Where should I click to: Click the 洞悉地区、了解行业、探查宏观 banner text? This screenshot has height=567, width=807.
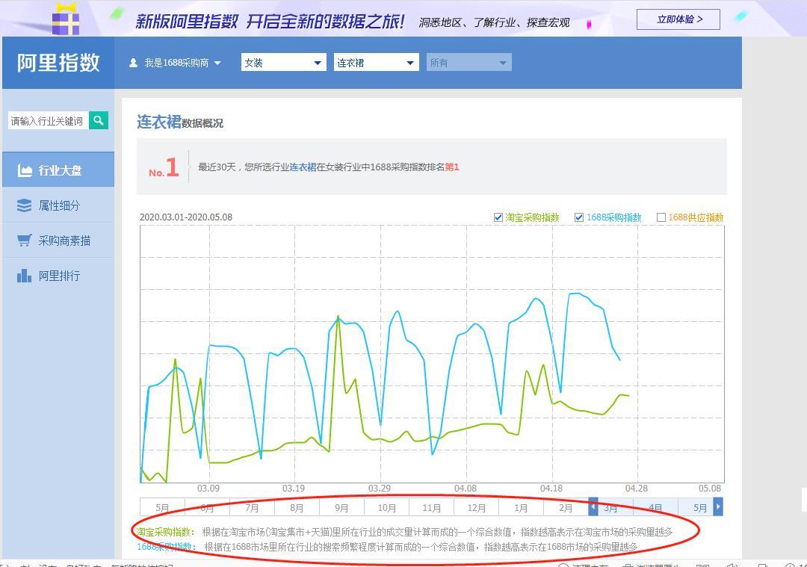click(494, 22)
